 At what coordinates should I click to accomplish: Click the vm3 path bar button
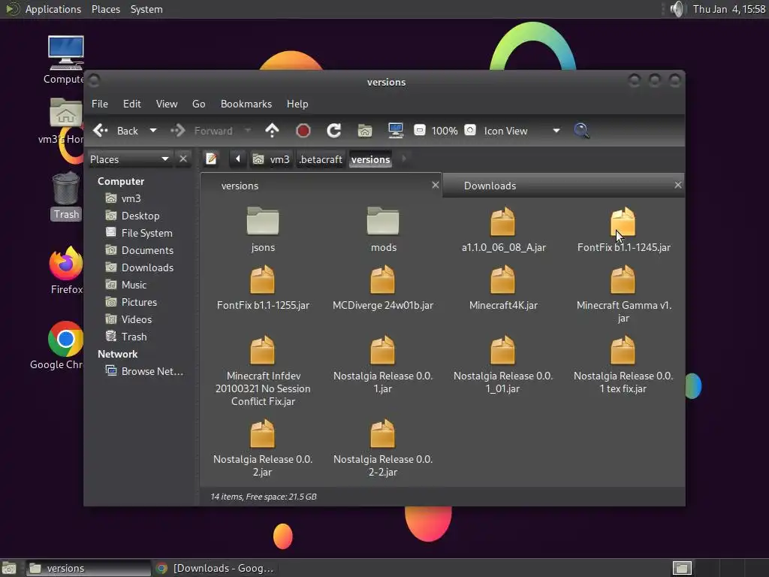[271, 159]
